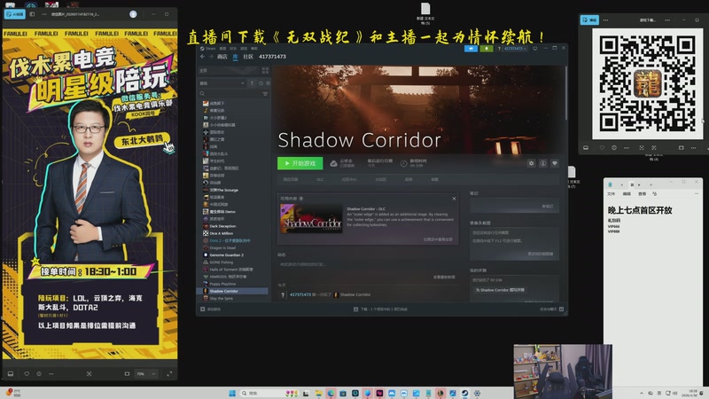Click the taskbar search box

[269, 393]
